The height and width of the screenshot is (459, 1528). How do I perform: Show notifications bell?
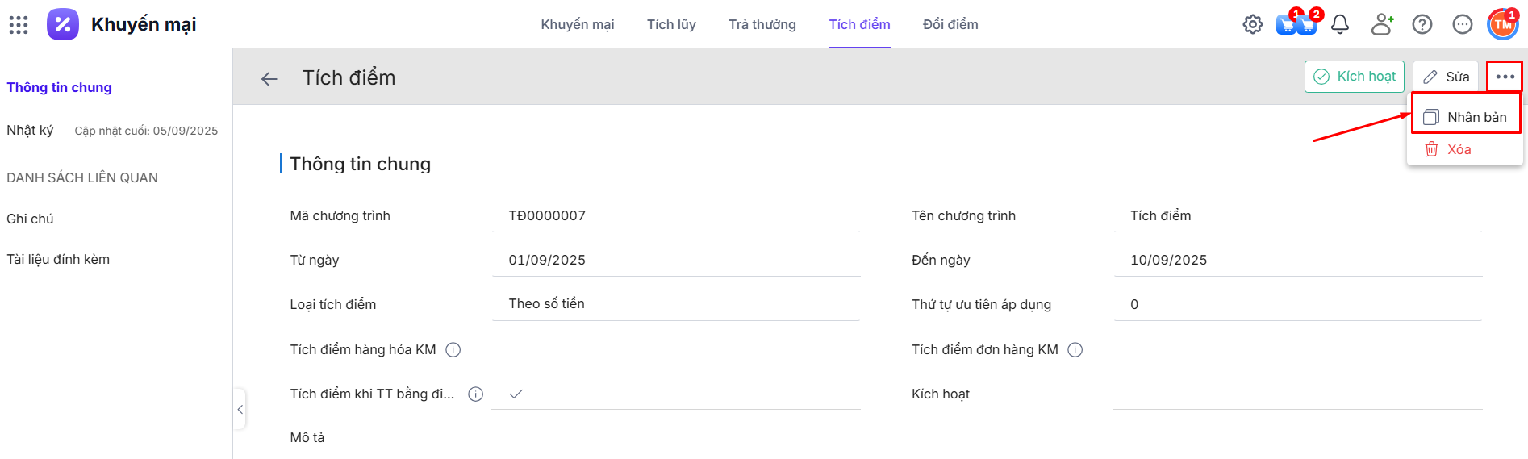[1340, 24]
